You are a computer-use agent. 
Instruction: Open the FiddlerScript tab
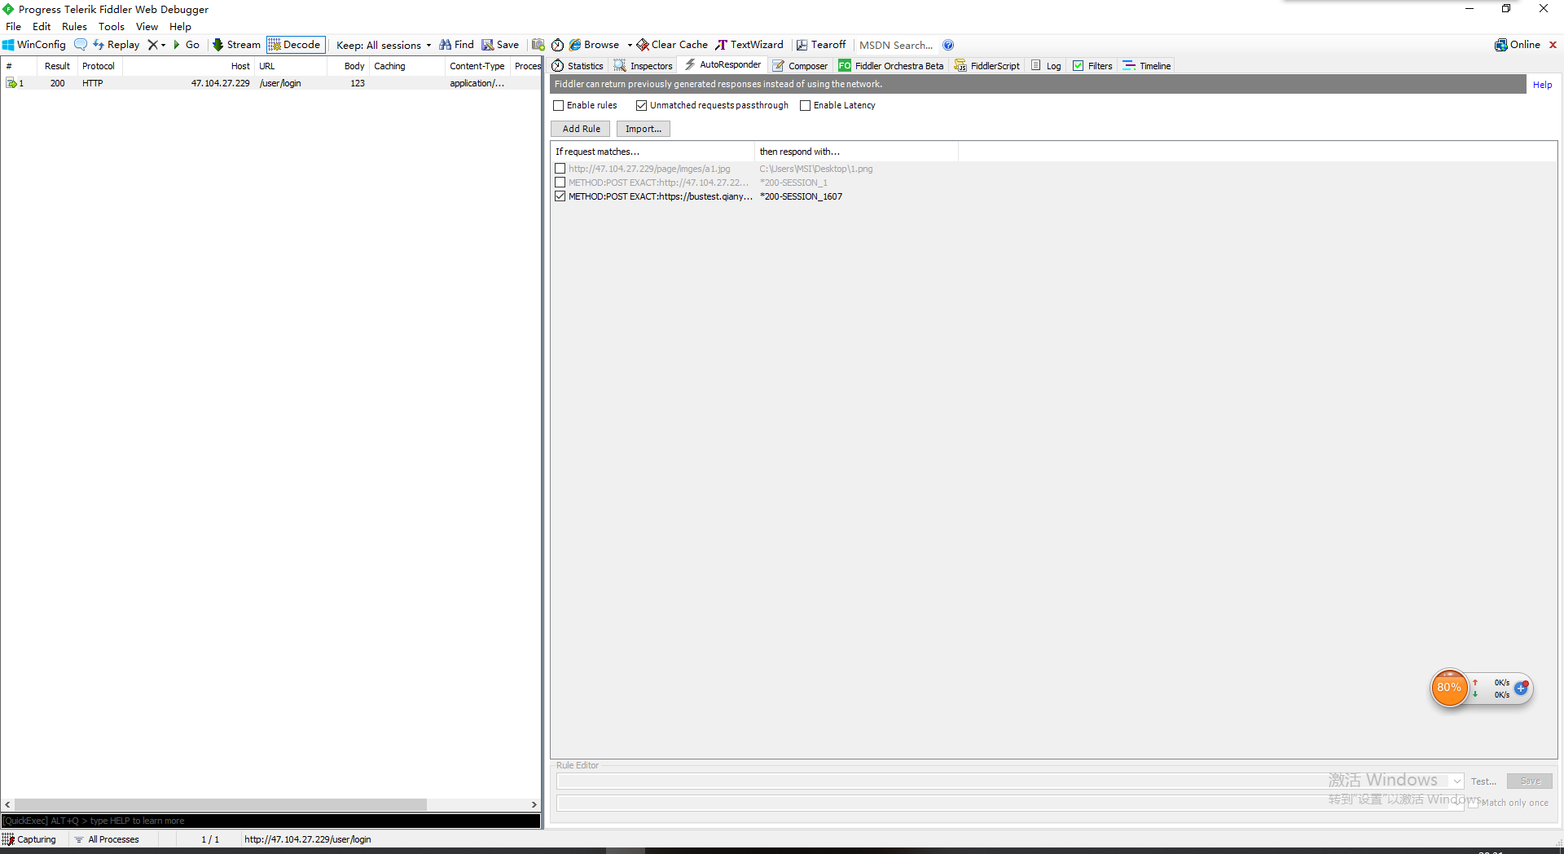point(987,66)
